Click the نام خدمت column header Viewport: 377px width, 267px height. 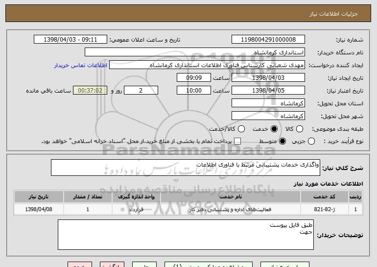(x=231, y=197)
